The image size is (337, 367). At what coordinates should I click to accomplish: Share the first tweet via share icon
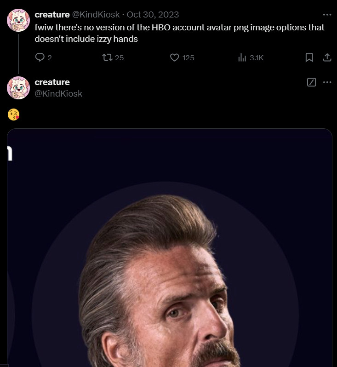coord(327,57)
